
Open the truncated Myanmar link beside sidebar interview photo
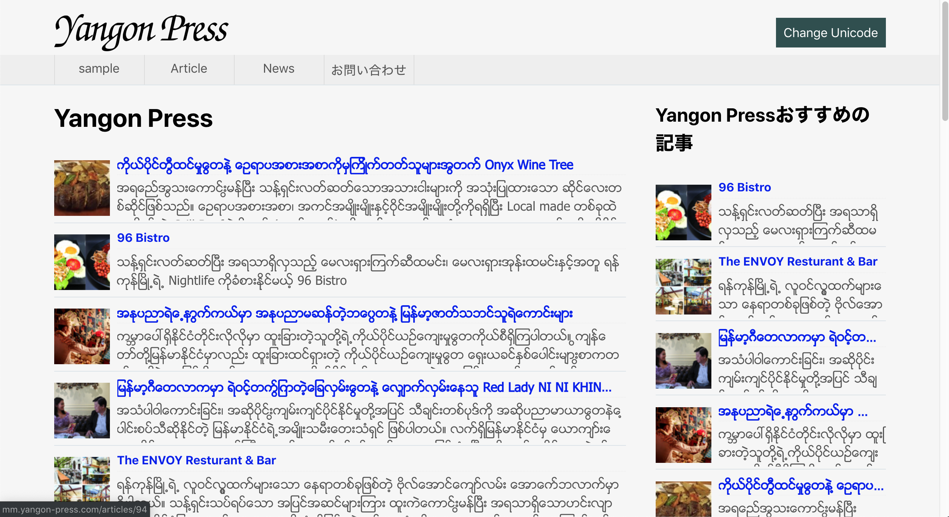coord(797,337)
